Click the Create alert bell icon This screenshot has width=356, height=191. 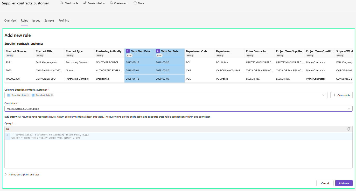111,3
